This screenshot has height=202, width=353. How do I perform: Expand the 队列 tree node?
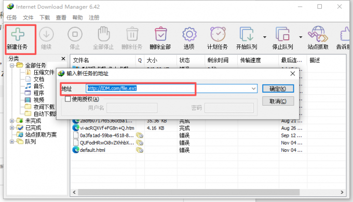click(12, 141)
